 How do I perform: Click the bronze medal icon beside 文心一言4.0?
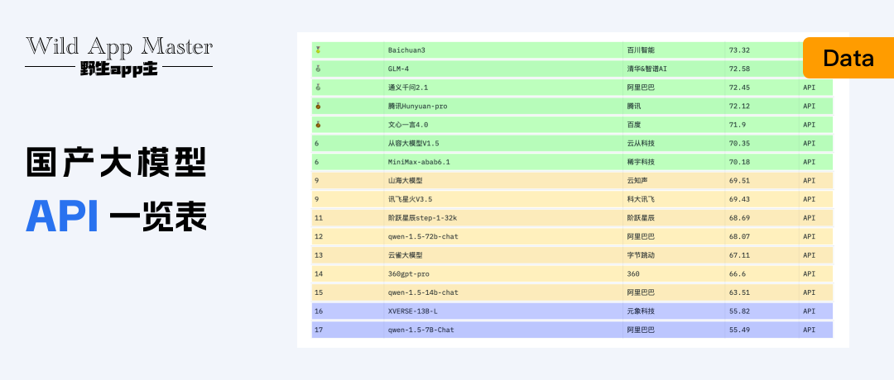coord(318,125)
